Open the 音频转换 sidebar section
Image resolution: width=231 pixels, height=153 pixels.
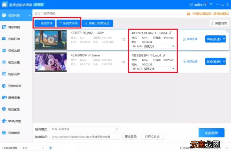[16, 27]
